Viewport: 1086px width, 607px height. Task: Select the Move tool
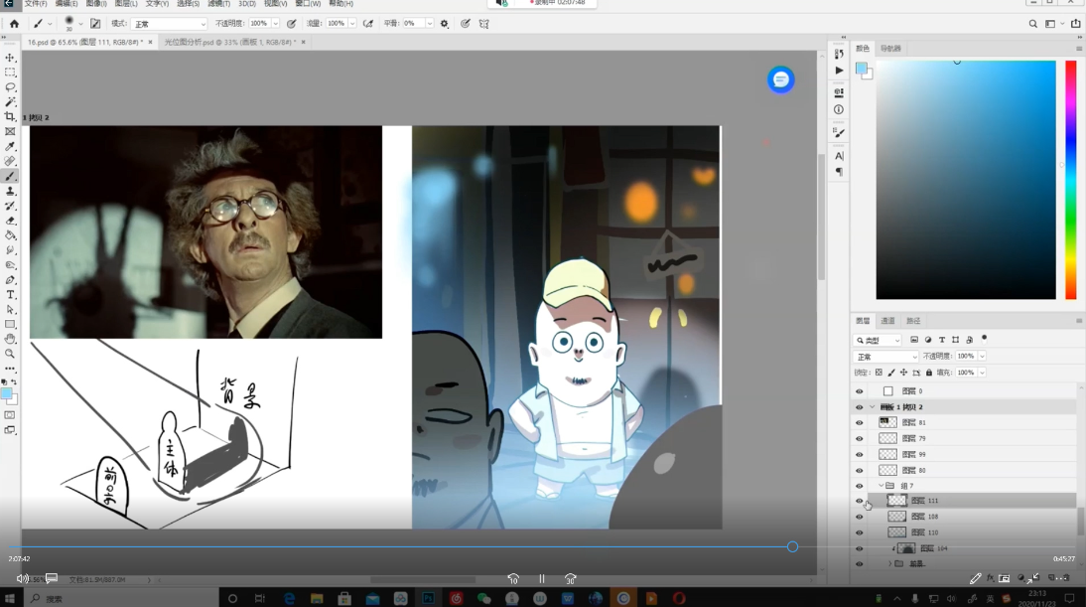10,58
